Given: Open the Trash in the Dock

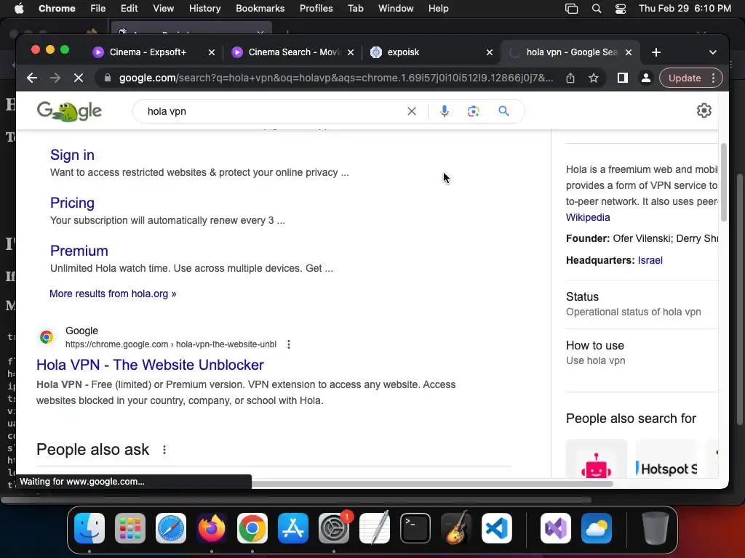Looking at the screenshot, I should point(656,528).
